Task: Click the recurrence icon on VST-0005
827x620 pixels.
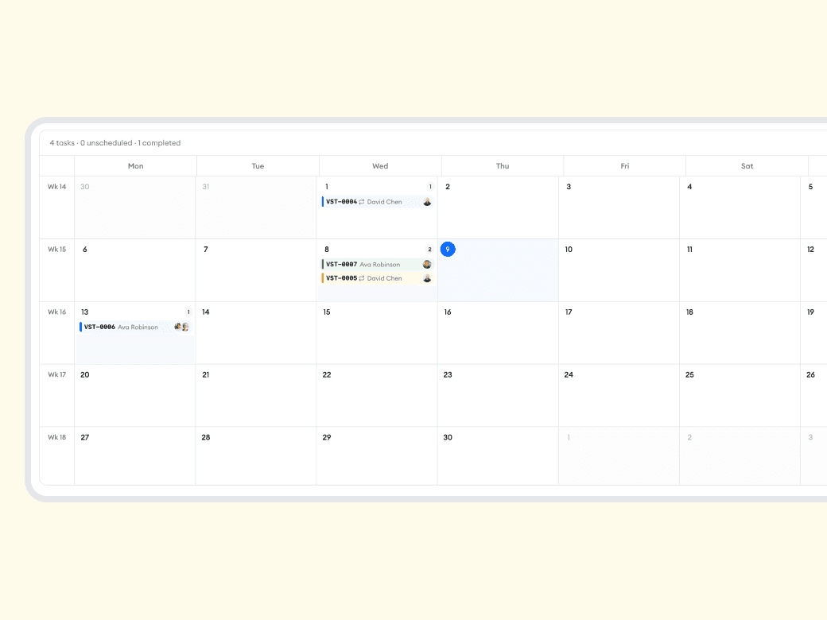Action: tap(362, 277)
